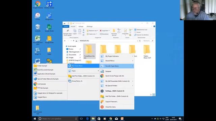The height and width of the screenshot is (121, 216).
Task: Click Nouveau dossier ribbon button
Action: point(114,33)
